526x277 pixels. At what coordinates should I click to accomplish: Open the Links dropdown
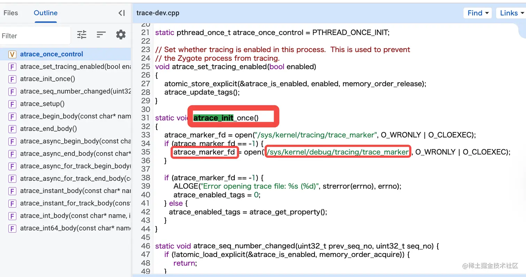click(511, 13)
